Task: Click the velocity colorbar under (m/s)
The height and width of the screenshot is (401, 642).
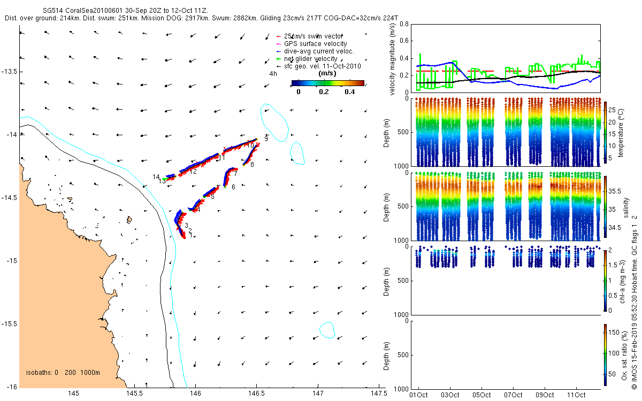Action: [328, 83]
